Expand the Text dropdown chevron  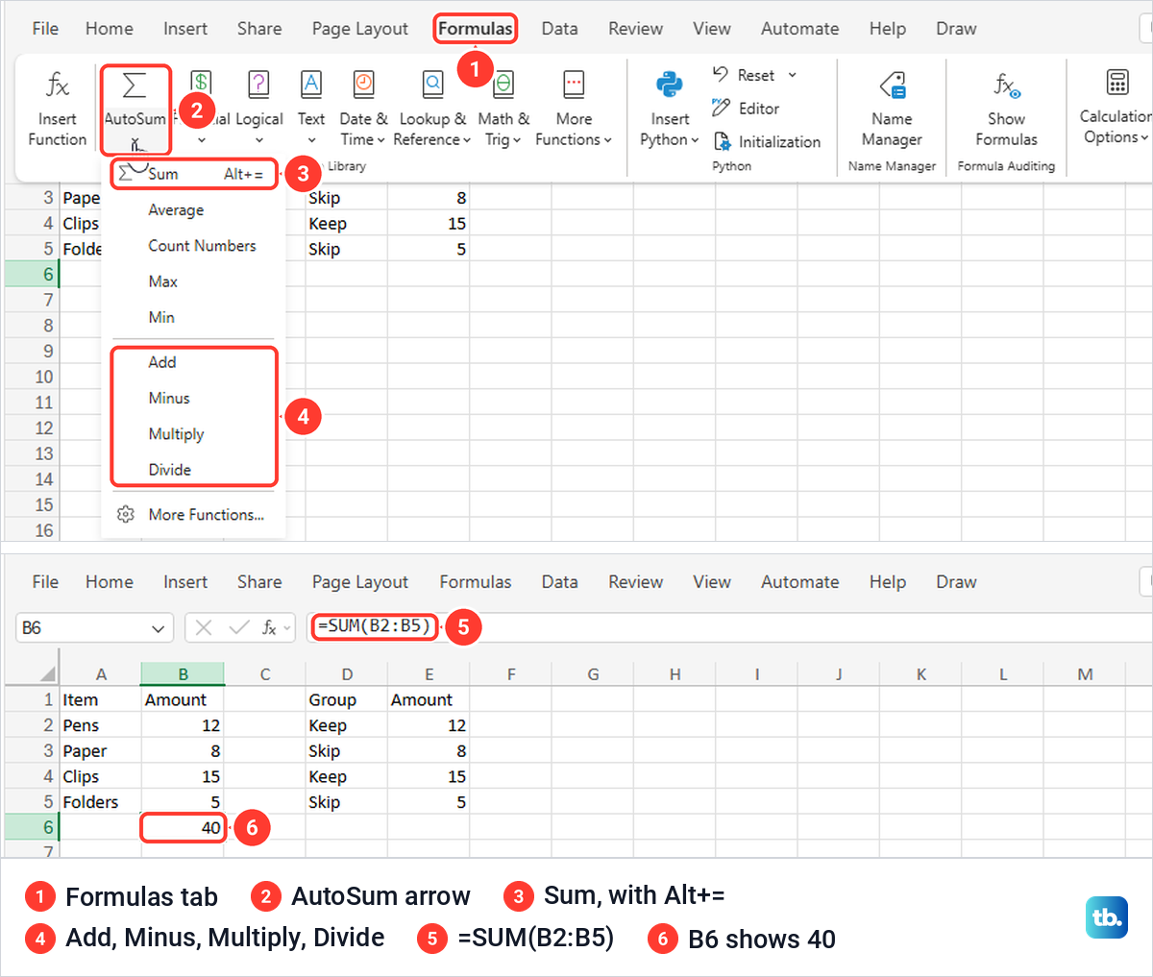(311, 140)
